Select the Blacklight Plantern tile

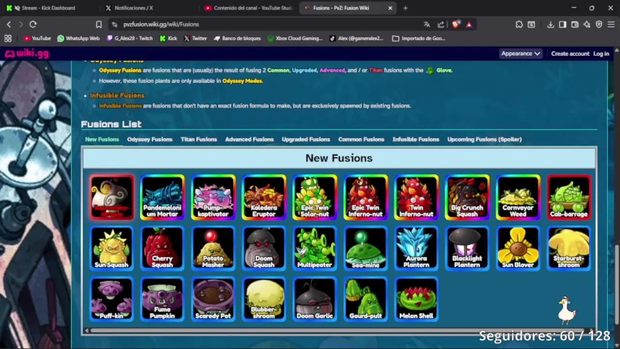(467, 248)
